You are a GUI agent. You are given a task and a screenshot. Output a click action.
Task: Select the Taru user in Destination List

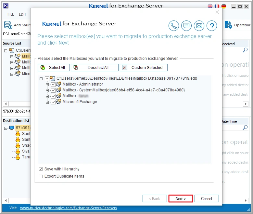[26, 157]
